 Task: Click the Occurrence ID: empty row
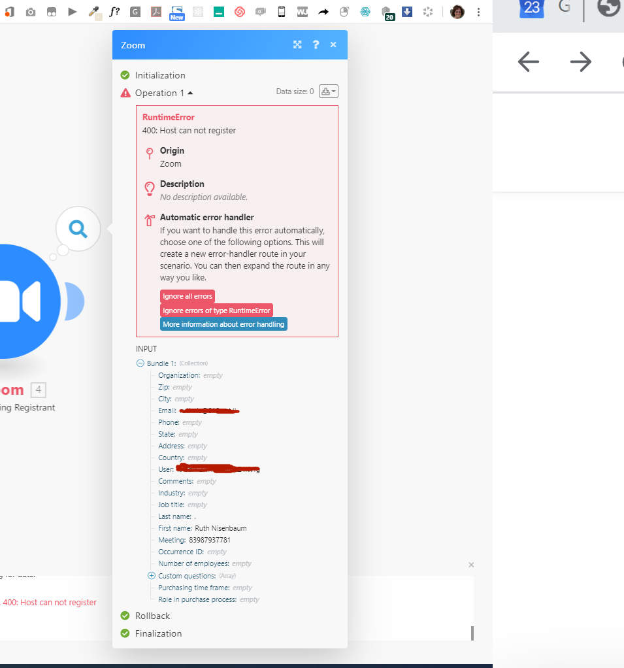click(192, 552)
